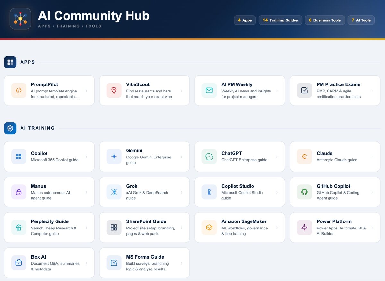Open the Copilot Studio title link
The height and width of the screenshot is (281, 385).
pyautogui.click(x=238, y=186)
